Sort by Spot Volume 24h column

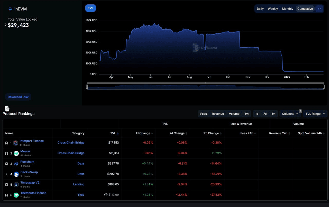coord(324,133)
